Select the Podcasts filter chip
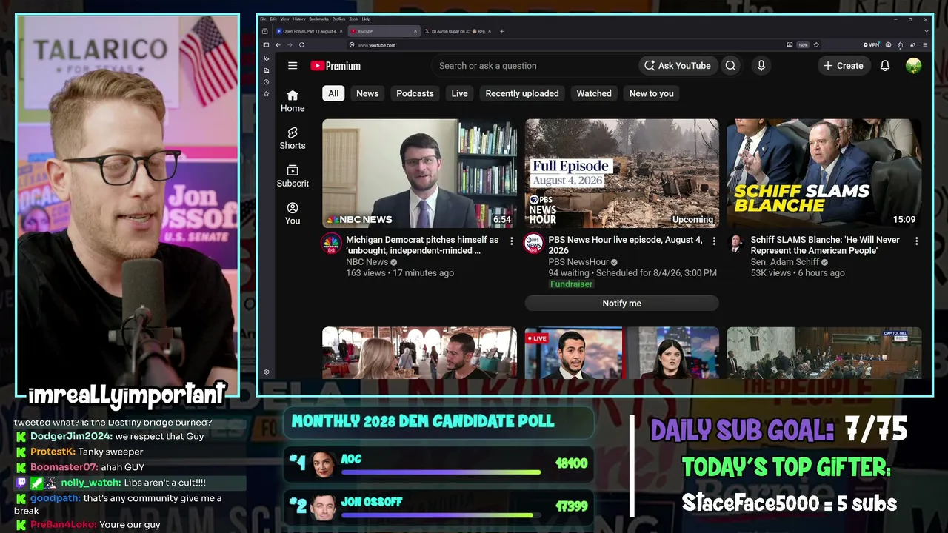The width and height of the screenshot is (948, 533). [415, 93]
